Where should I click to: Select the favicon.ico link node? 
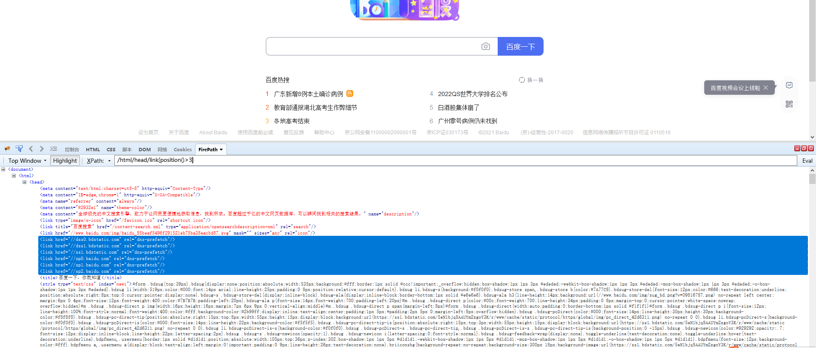pyautogui.click(x=125, y=220)
